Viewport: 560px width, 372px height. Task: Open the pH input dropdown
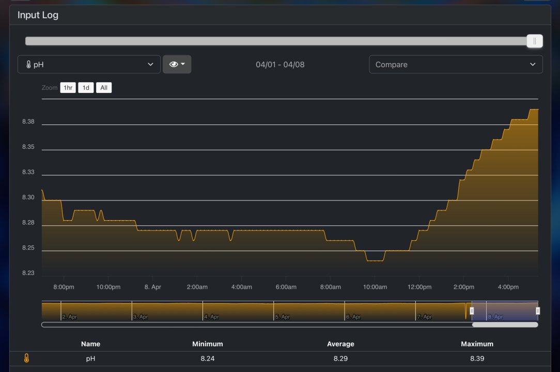[x=89, y=65]
